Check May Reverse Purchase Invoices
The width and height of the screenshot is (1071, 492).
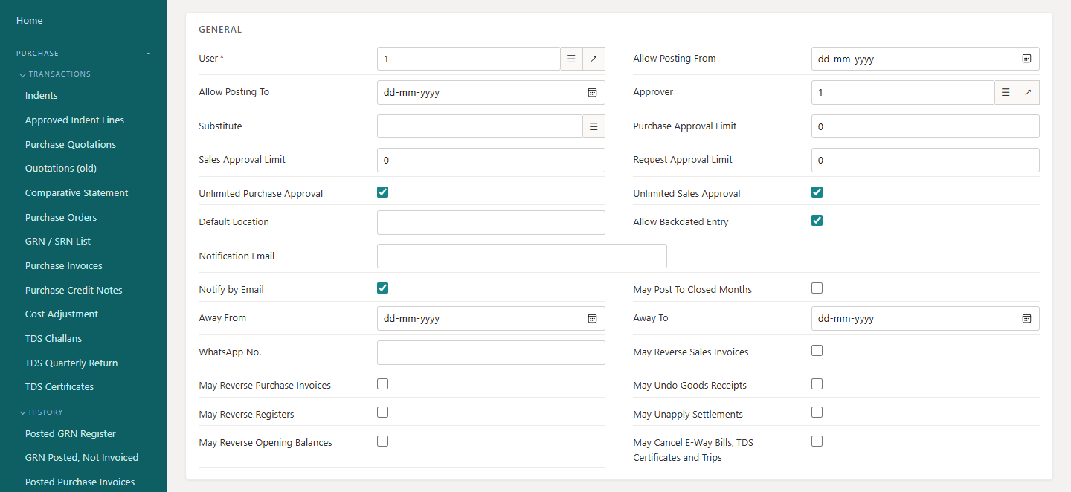[x=382, y=384]
